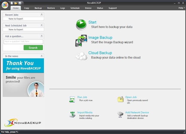
Task: Click the Smile your files are protected image
Action: coord(23,85)
